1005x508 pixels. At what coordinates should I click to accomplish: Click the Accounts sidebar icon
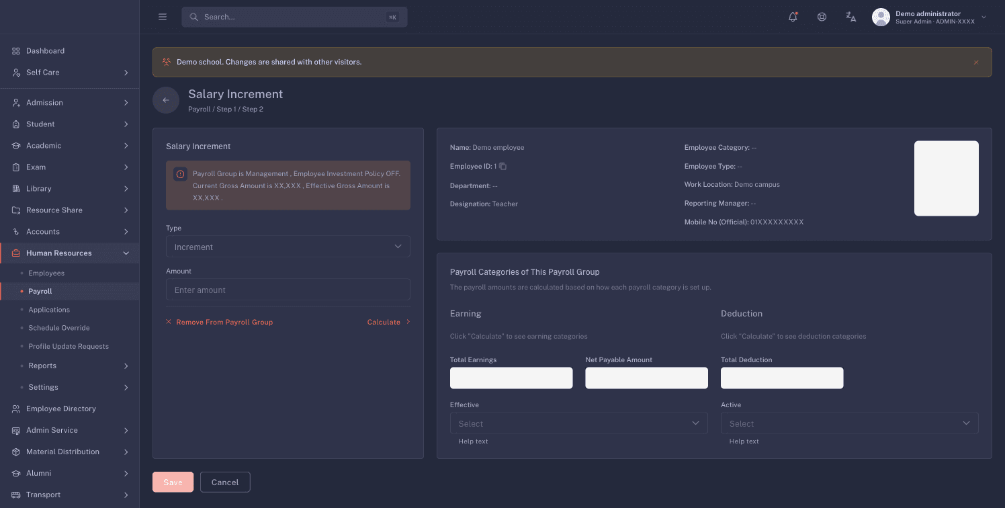click(16, 232)
